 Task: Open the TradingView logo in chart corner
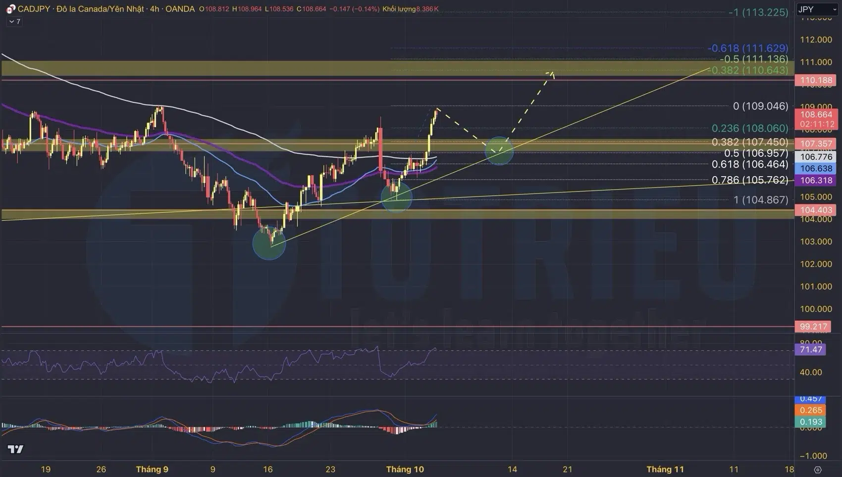pyautogui.click(x=15, y=449)
